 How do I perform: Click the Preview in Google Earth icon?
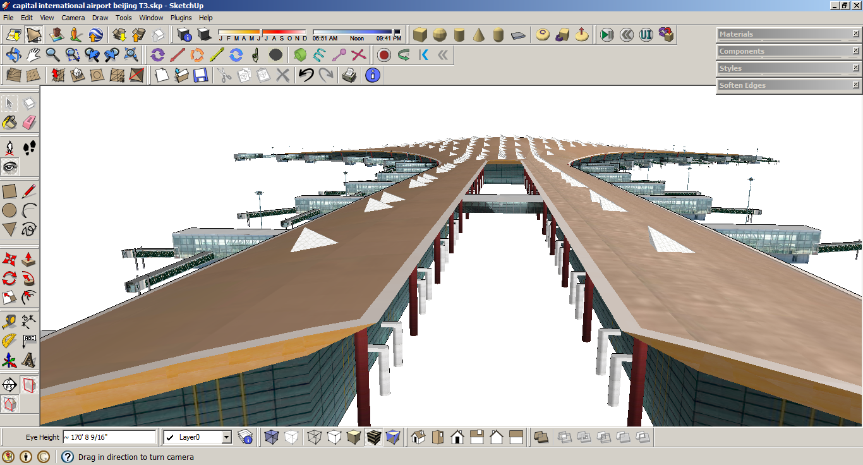(x=96, y=35)
